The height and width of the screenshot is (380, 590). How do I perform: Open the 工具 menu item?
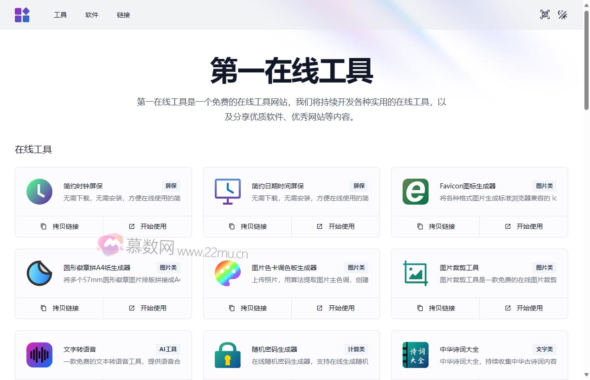pyautogui.click(x=60, y=14)
